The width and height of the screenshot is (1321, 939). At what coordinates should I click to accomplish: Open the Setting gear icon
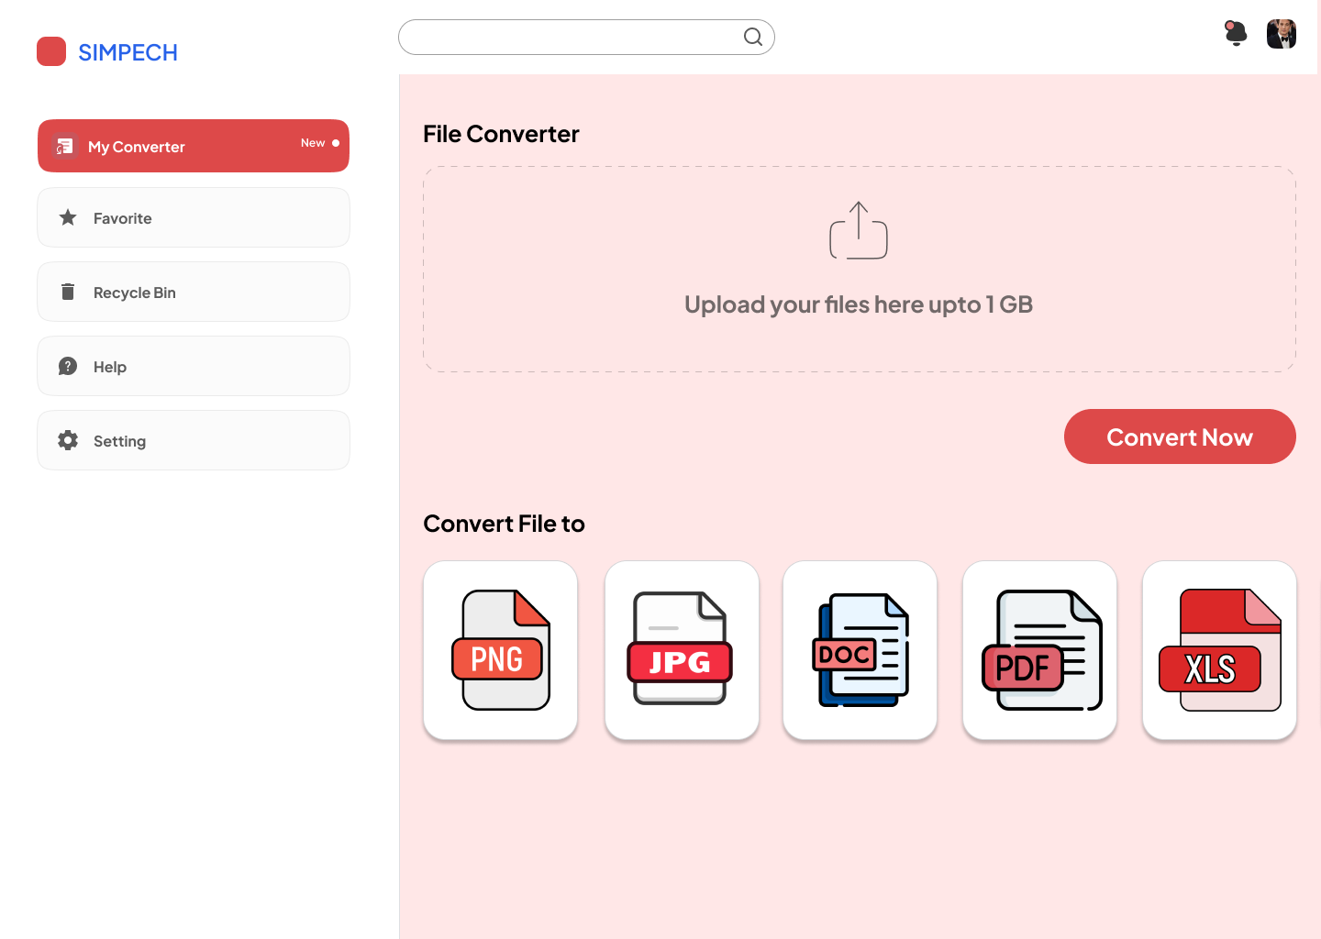[x=68, y=440]
